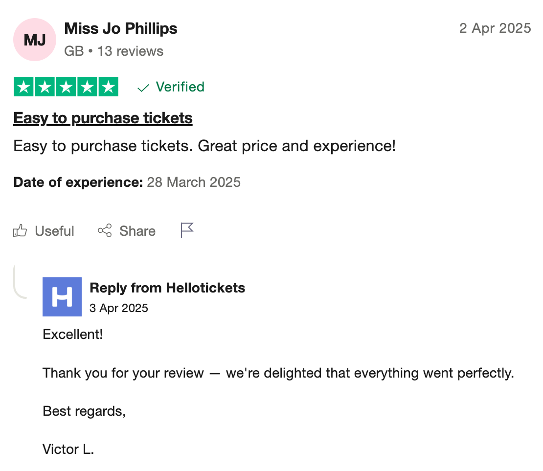Click '13 reviews' under the reviewer name
The width and height of the screenshot is (543, 471).
130,51
